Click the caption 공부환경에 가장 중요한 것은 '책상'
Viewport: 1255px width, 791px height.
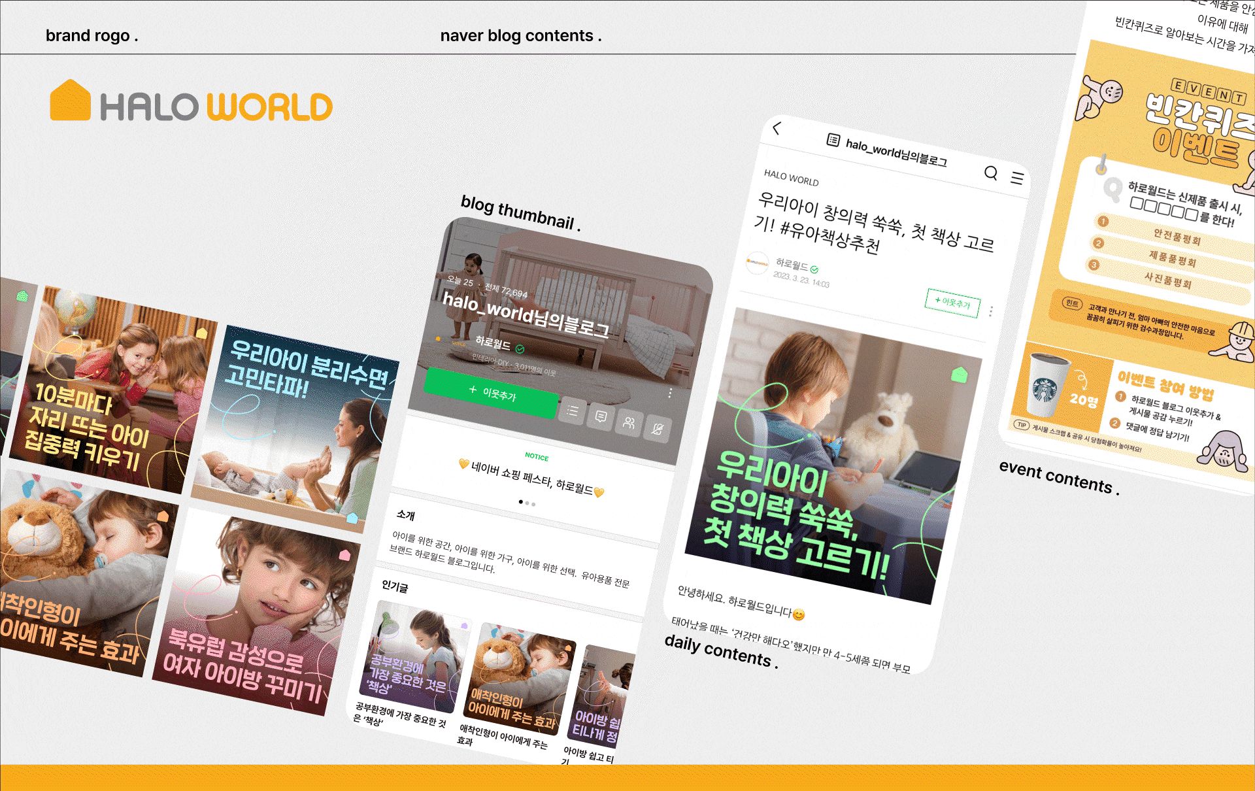click(400, 714)
